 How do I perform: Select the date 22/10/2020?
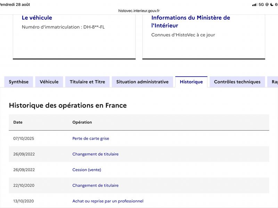(x=24, y=185)
